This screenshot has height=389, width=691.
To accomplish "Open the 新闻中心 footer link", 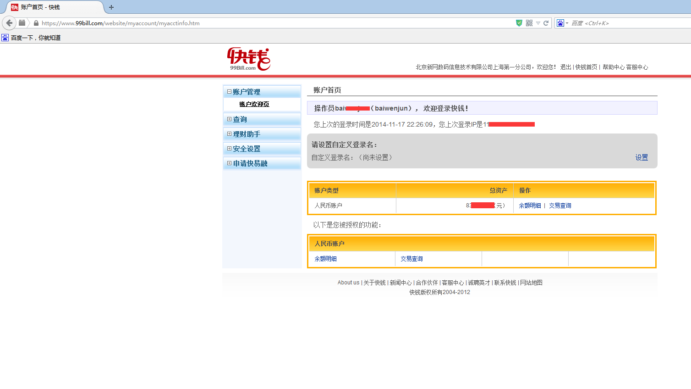I will pos(400,283).
